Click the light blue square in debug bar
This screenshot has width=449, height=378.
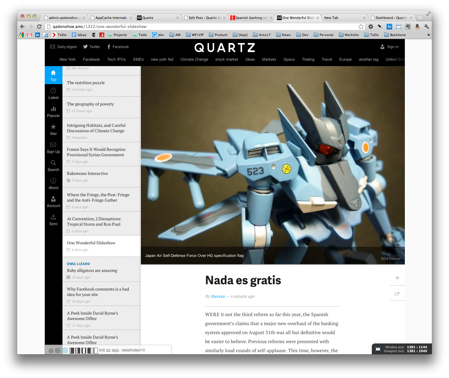click(x=65, y=350)
